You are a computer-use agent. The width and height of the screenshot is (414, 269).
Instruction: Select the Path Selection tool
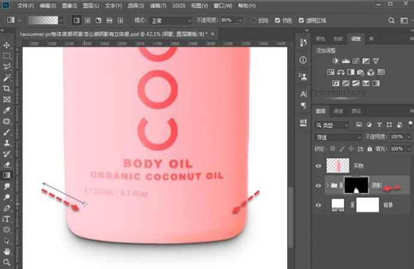point(7,240)
